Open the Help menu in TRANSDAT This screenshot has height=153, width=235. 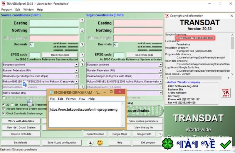point(40,10)
